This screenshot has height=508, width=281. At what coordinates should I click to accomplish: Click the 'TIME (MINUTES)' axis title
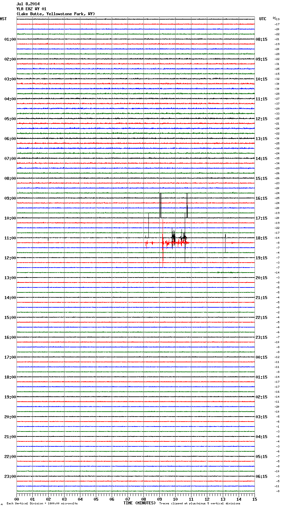click(140, 503)
